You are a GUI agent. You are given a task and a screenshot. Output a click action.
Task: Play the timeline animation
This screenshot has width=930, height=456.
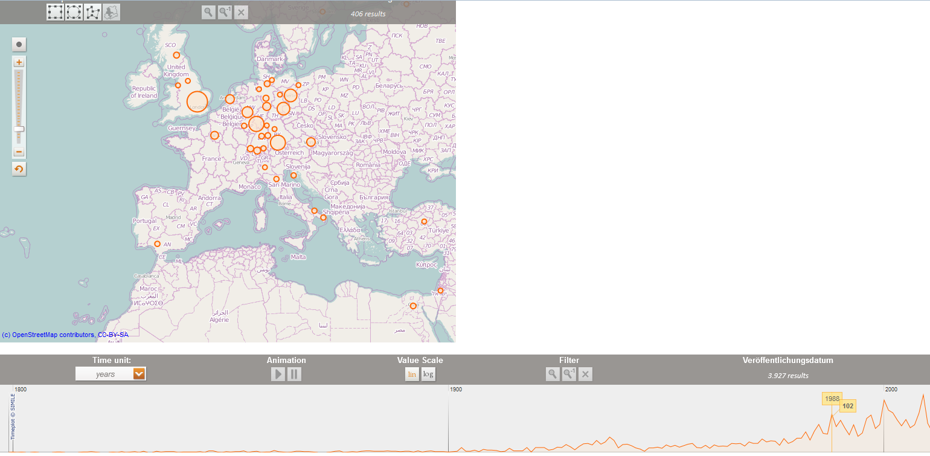278,374
